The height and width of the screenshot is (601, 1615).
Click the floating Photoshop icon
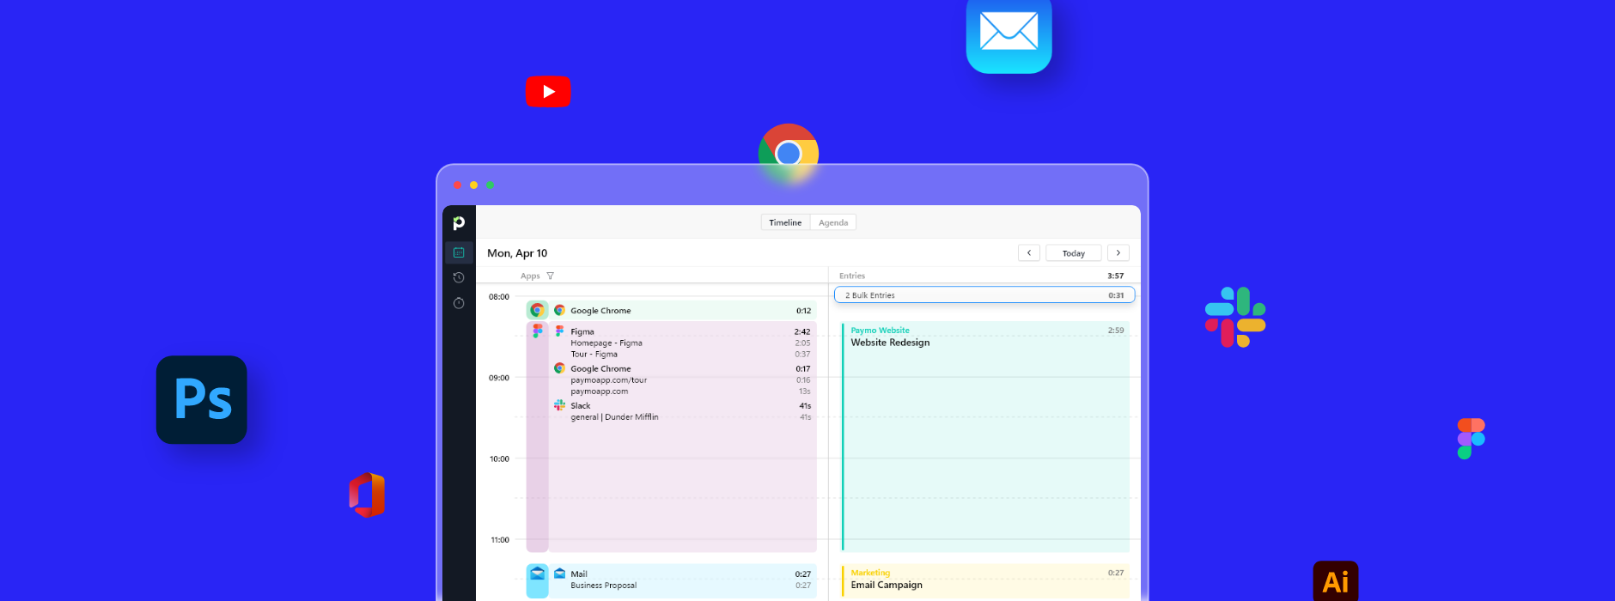click(x=202, y=400)
